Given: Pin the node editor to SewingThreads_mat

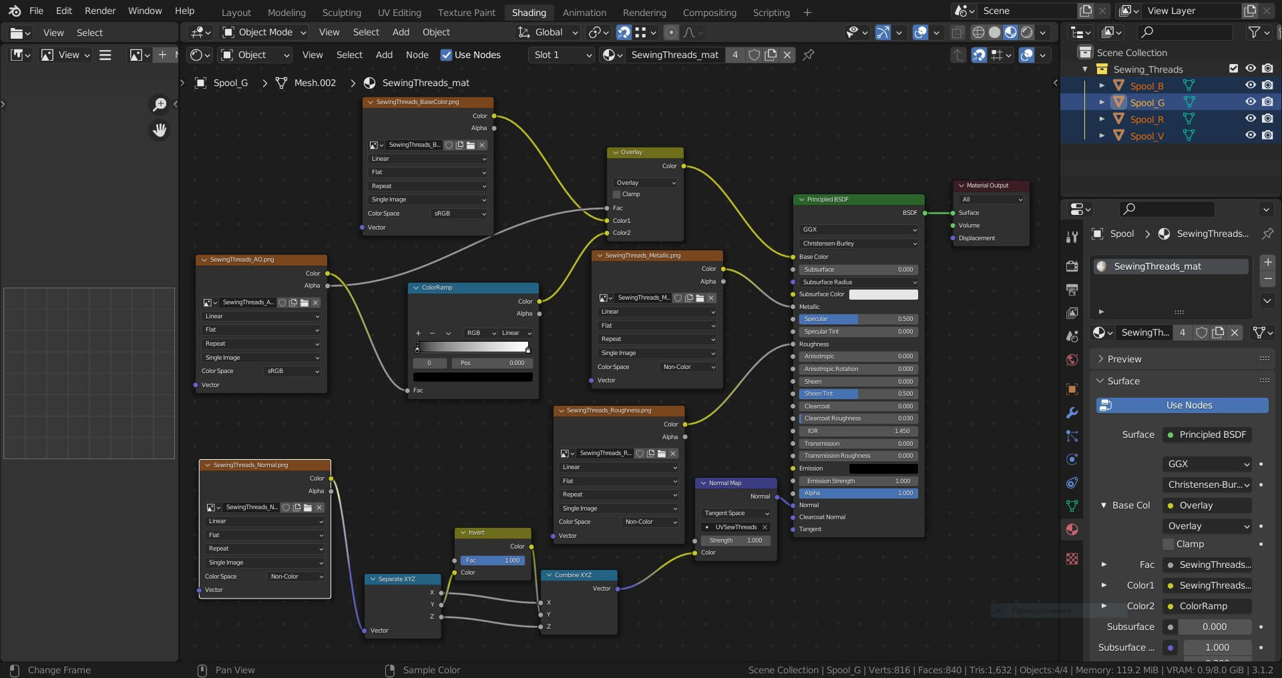Looking at the screenshot, I should tap(809, 55).
